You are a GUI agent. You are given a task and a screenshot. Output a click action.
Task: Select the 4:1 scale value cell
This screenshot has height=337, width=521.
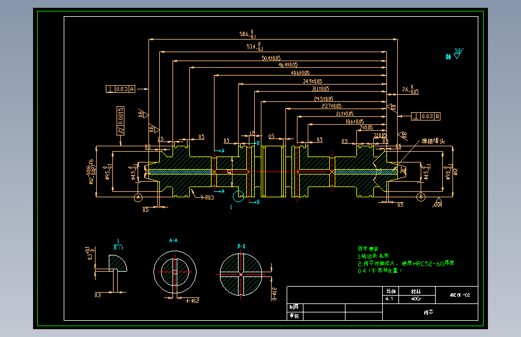[x=391, y=299]
